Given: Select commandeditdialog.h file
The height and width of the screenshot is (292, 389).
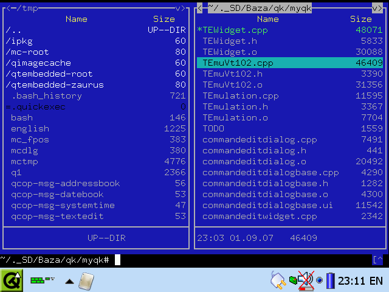Looking at the screenshot, I should pos(290,150).
